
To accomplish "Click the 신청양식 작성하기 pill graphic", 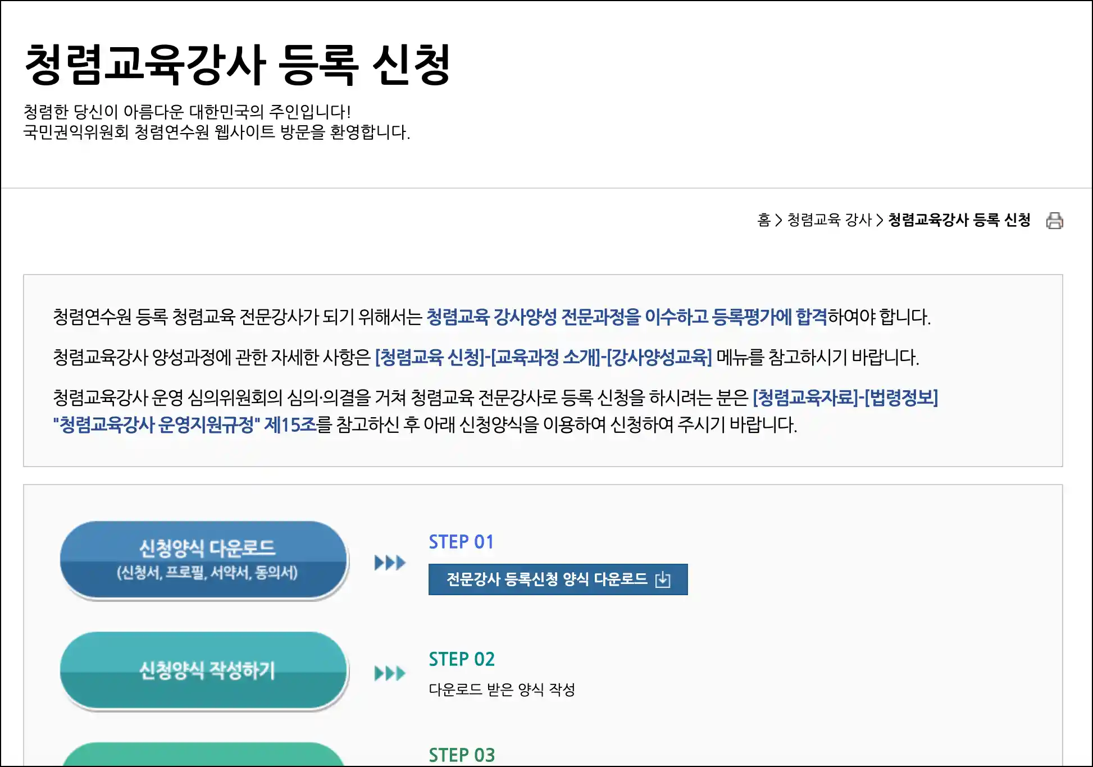I will point(204,671).
